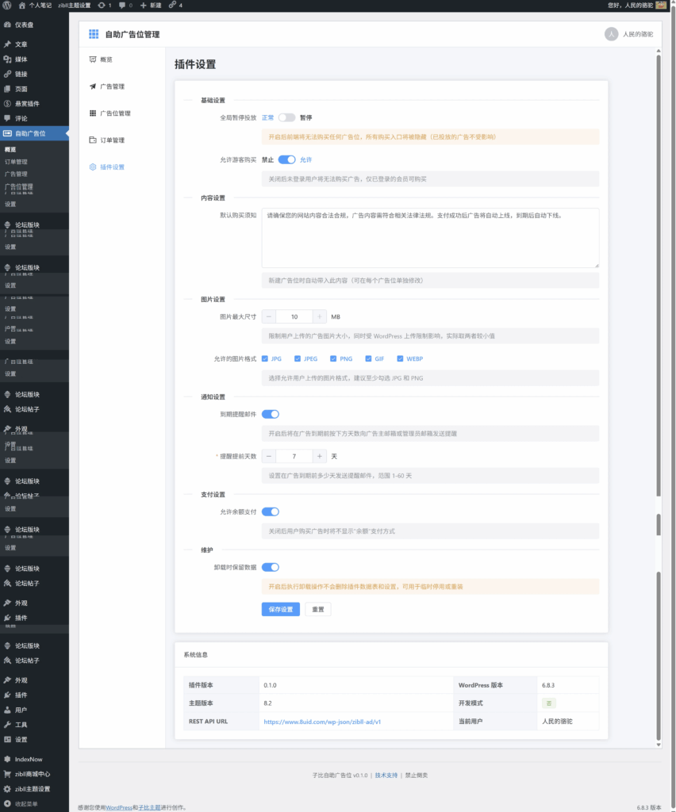Click the 插件设置 gear icon
Screen dimensions: 676x812
[x=93, y=167]
